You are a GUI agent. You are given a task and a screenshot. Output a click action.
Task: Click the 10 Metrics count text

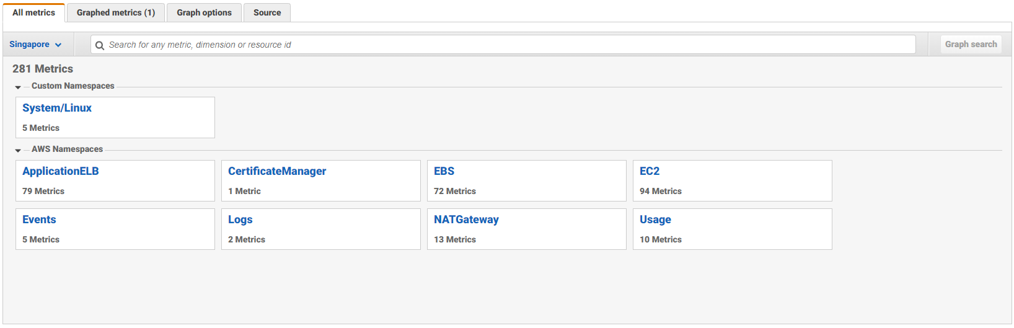[x=661, y=239]
